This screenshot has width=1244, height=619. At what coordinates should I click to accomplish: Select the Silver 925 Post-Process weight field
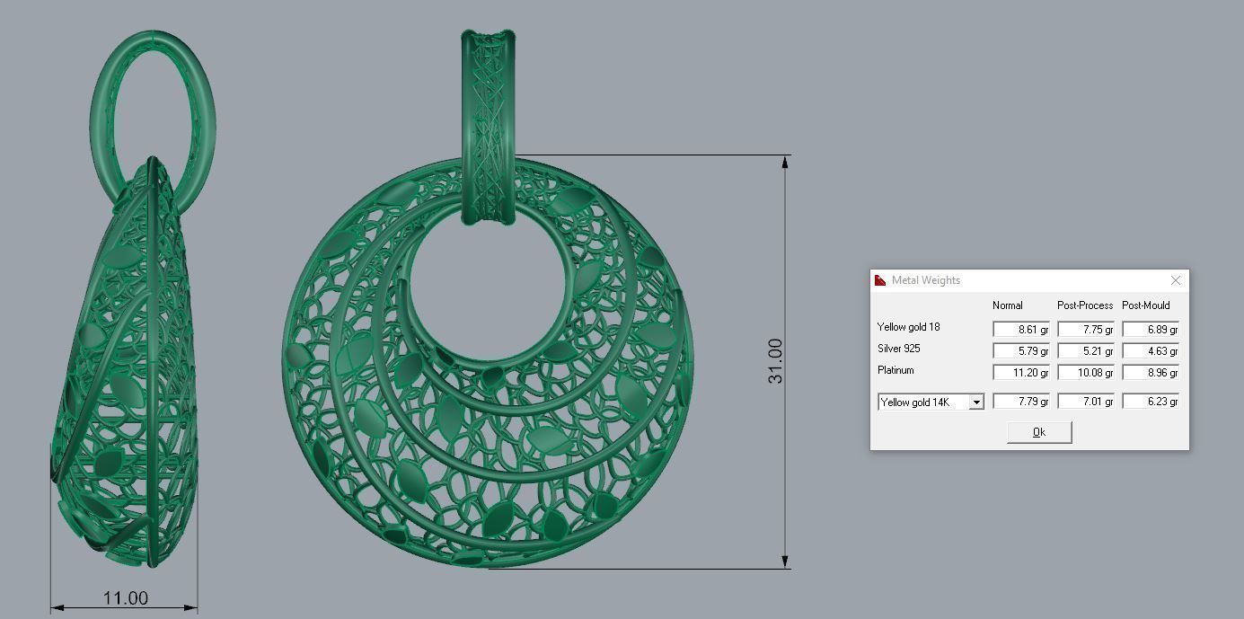pyautogui.click(x=1086, y=351)
